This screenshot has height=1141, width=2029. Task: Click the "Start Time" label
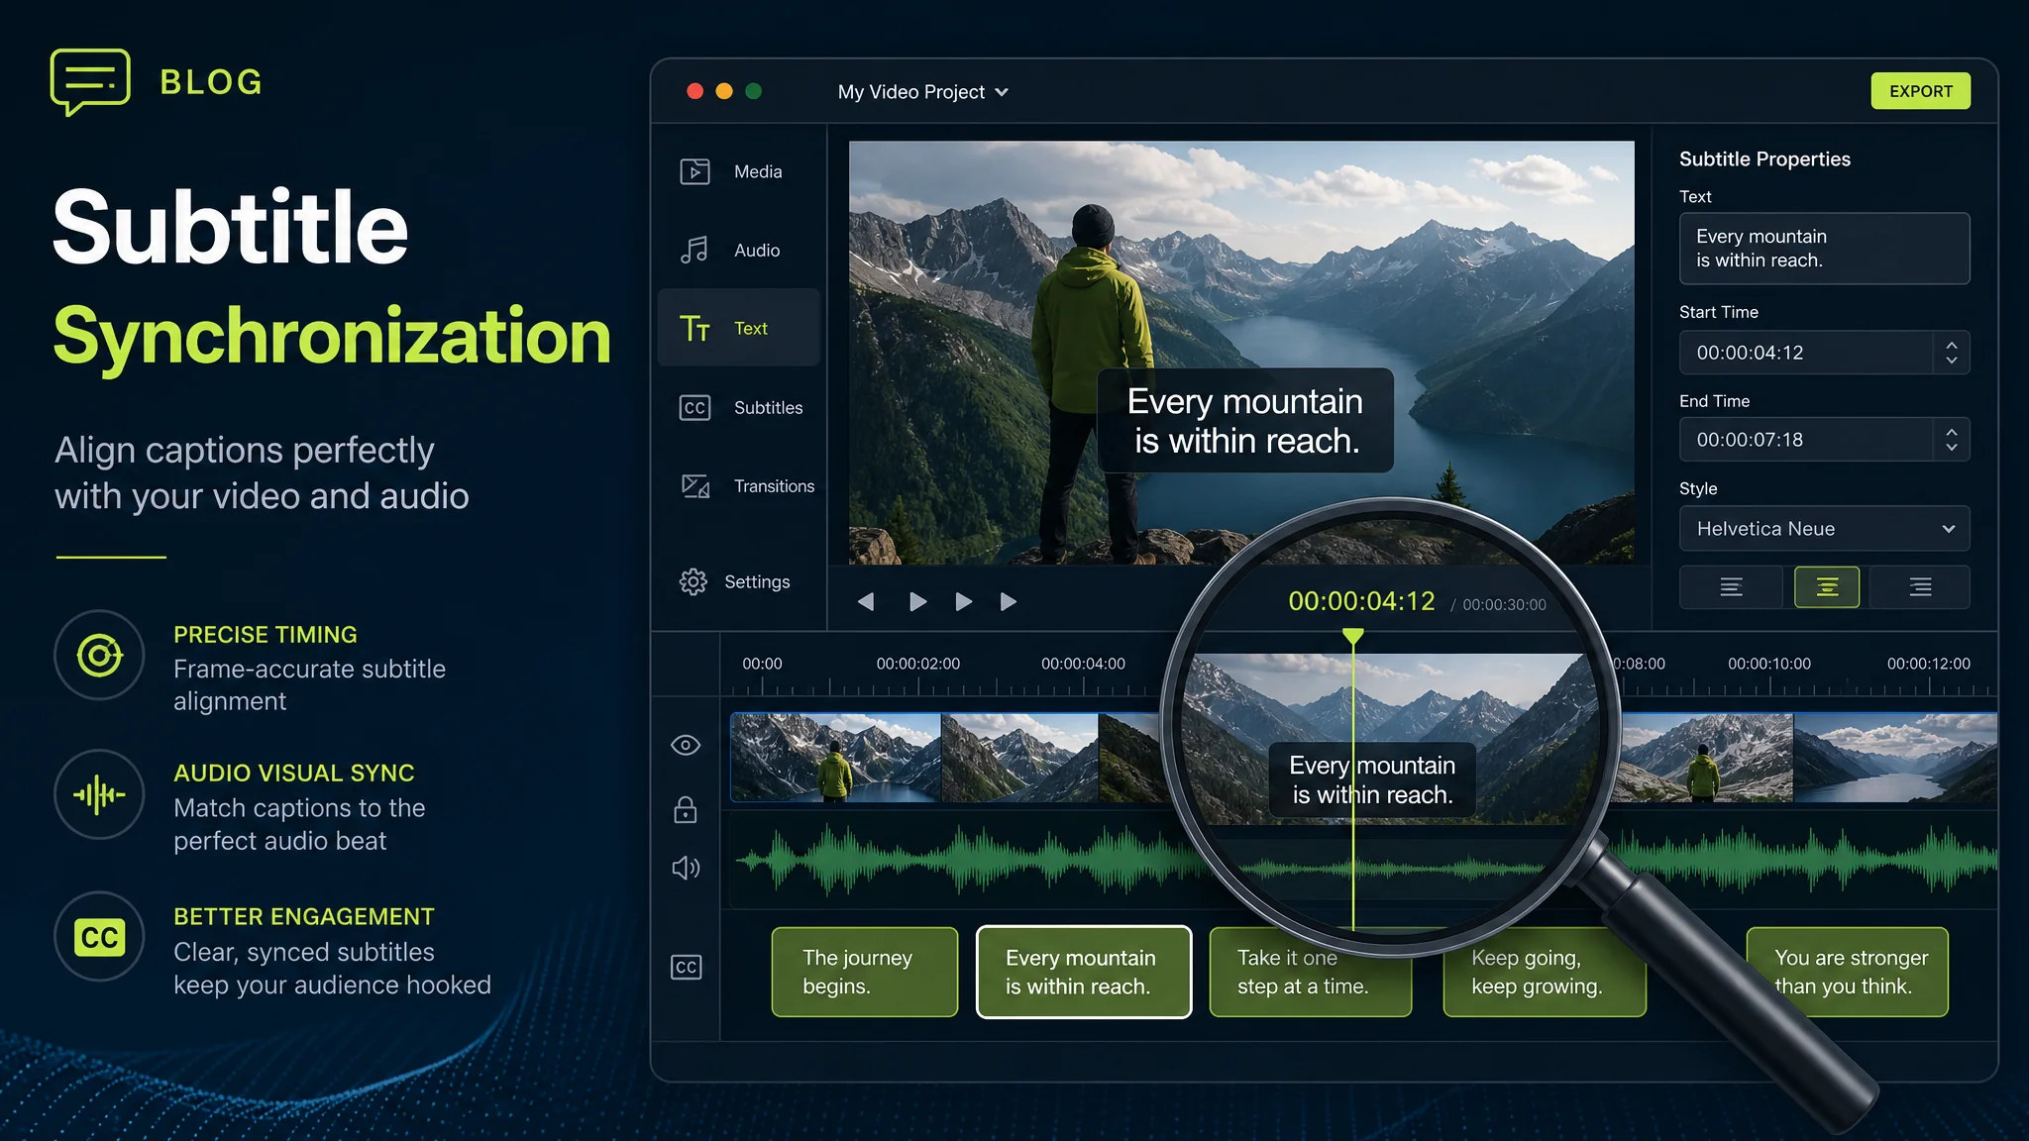coord(1719,312)
